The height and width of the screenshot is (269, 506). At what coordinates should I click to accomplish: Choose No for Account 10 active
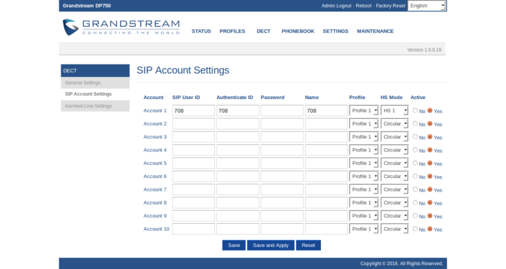pyautogui.click(x=415, y=229)
